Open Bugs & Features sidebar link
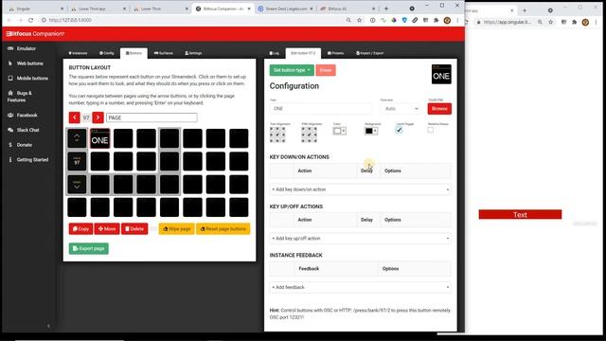 19,97
